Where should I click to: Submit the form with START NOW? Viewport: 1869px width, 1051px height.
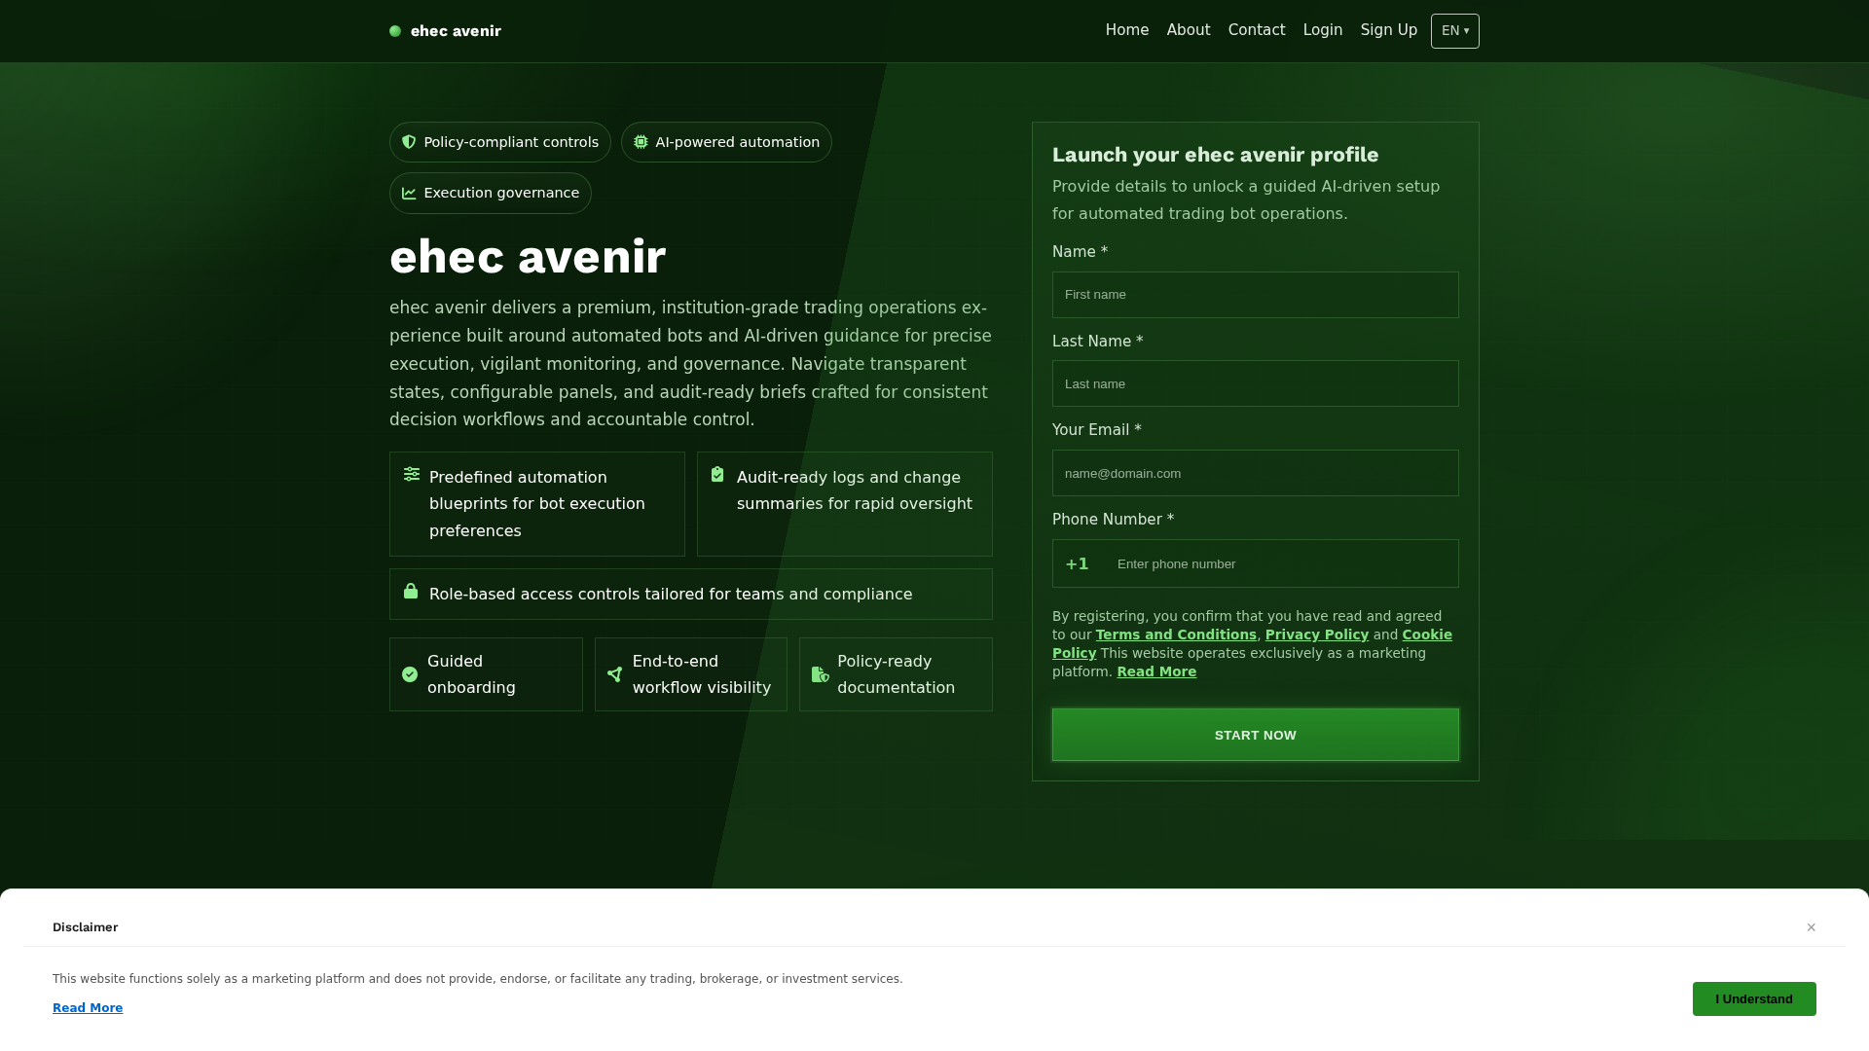coord(1256,735)
